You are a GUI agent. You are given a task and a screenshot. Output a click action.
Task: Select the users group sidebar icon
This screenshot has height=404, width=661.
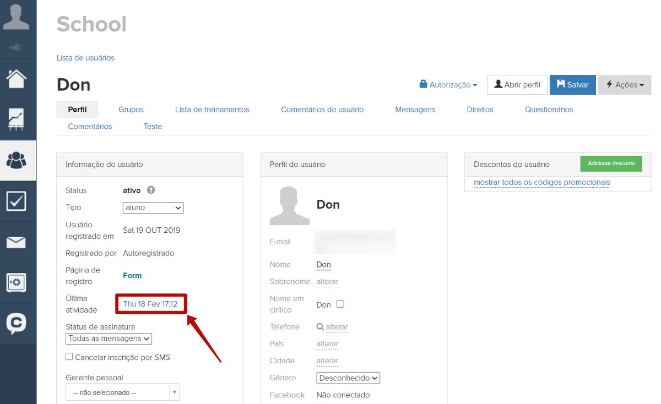(x=17, y=160)
